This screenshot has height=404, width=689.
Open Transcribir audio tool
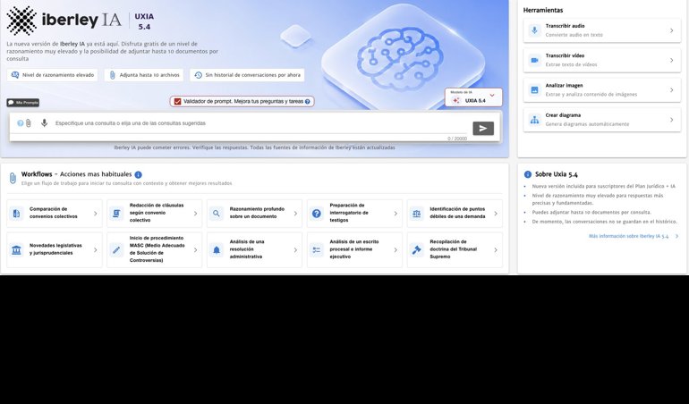602,30
